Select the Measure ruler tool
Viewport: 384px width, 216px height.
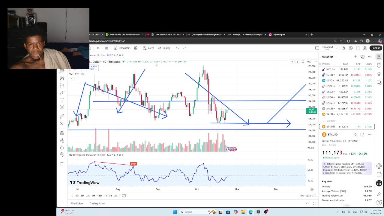pyautogui.click(x=62, y=116)
